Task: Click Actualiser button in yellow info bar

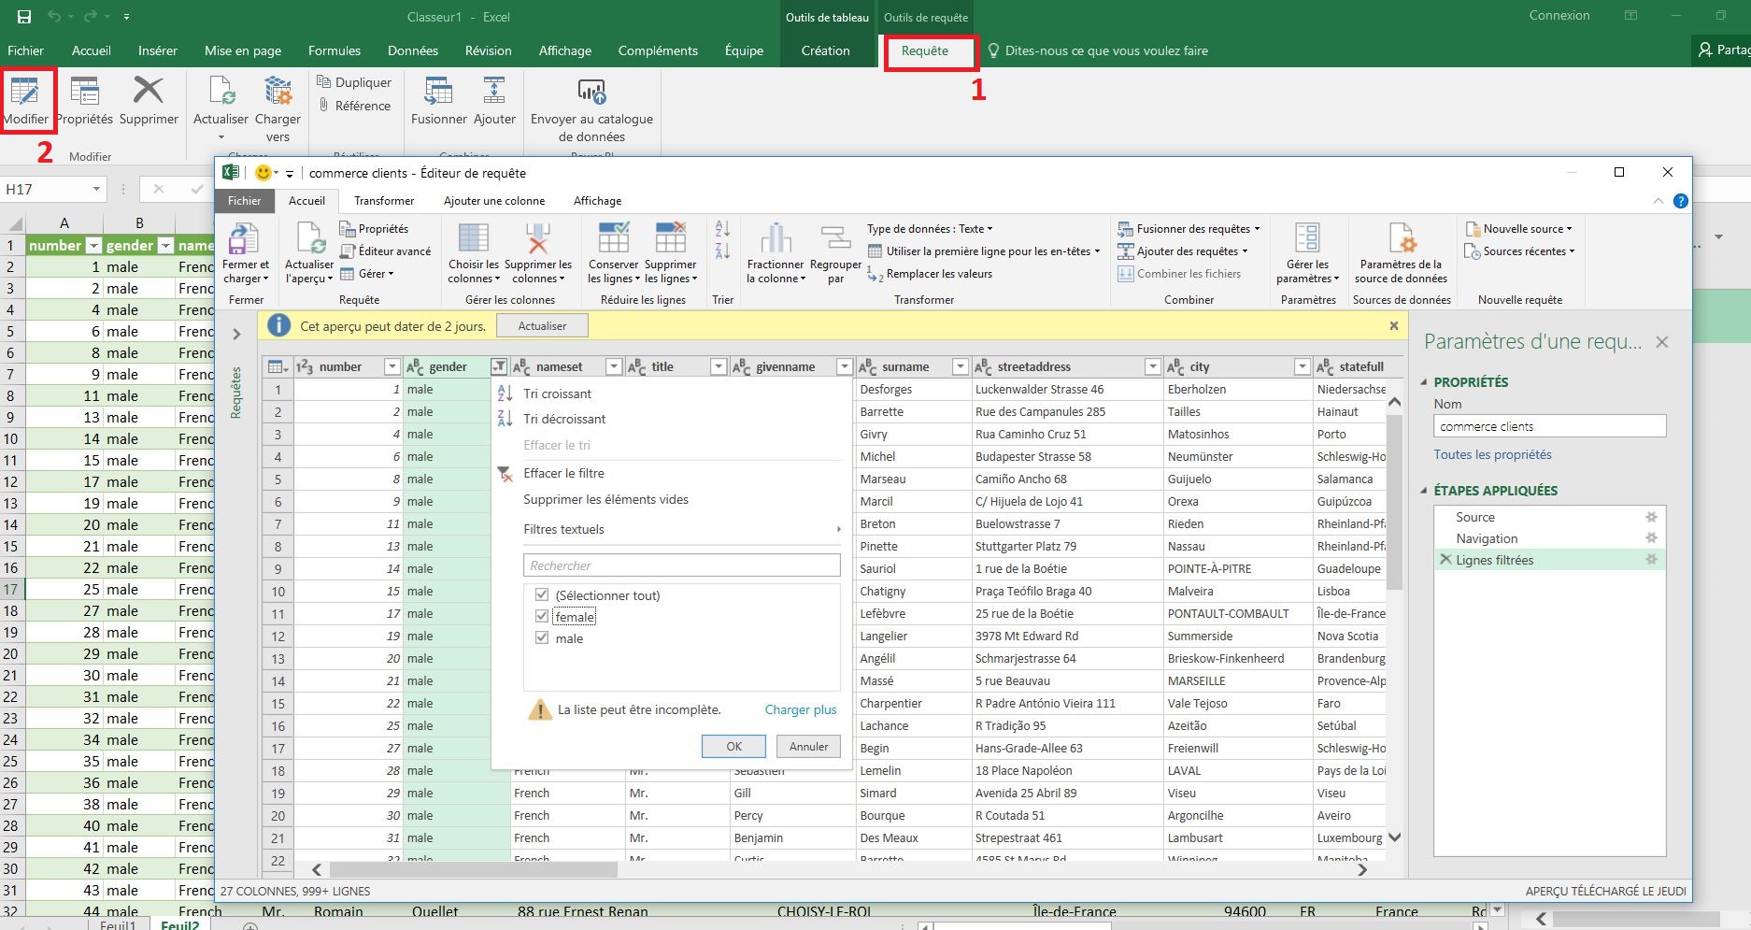Action: click(x=542, y=326)
